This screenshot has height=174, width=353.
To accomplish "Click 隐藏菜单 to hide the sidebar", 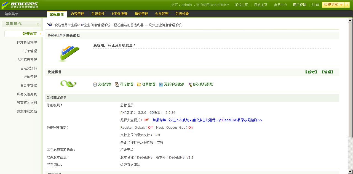I will [11, 14].
